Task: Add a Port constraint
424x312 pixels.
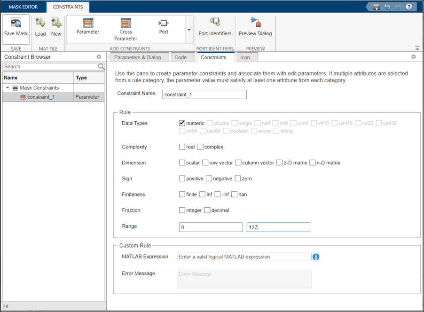Action: point(164,26)
